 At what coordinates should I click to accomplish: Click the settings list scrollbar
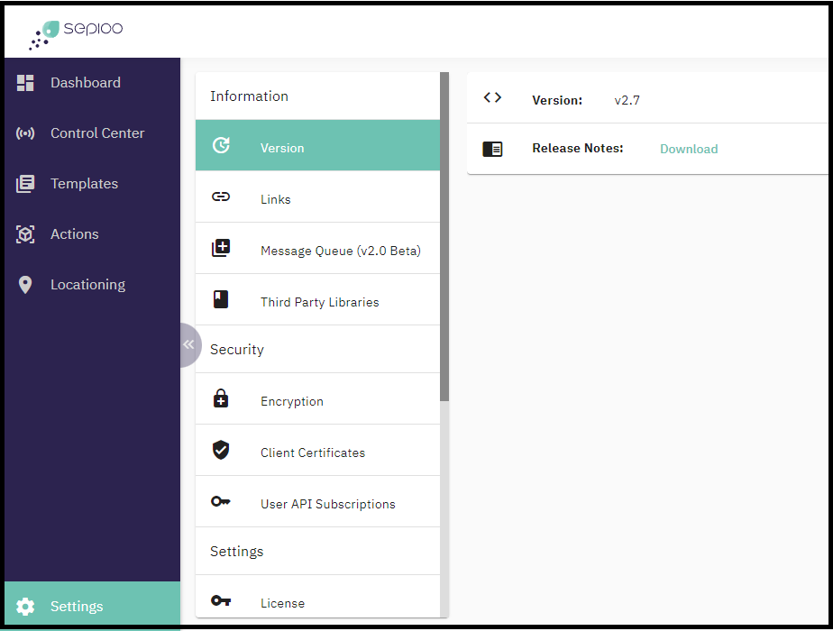coord(444,234)
